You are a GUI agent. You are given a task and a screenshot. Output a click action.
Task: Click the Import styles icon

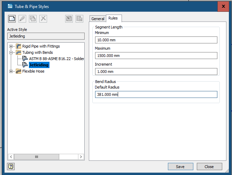click(69, 19)
